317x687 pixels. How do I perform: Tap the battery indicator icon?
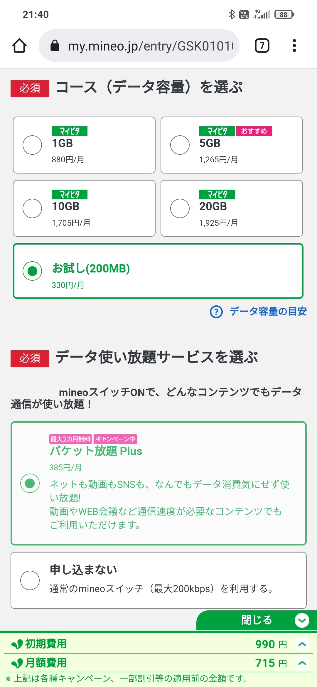coord(284,14)
